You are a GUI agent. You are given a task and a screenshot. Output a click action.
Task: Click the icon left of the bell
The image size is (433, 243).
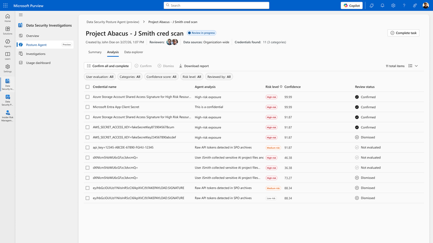(x=371, y=6)
